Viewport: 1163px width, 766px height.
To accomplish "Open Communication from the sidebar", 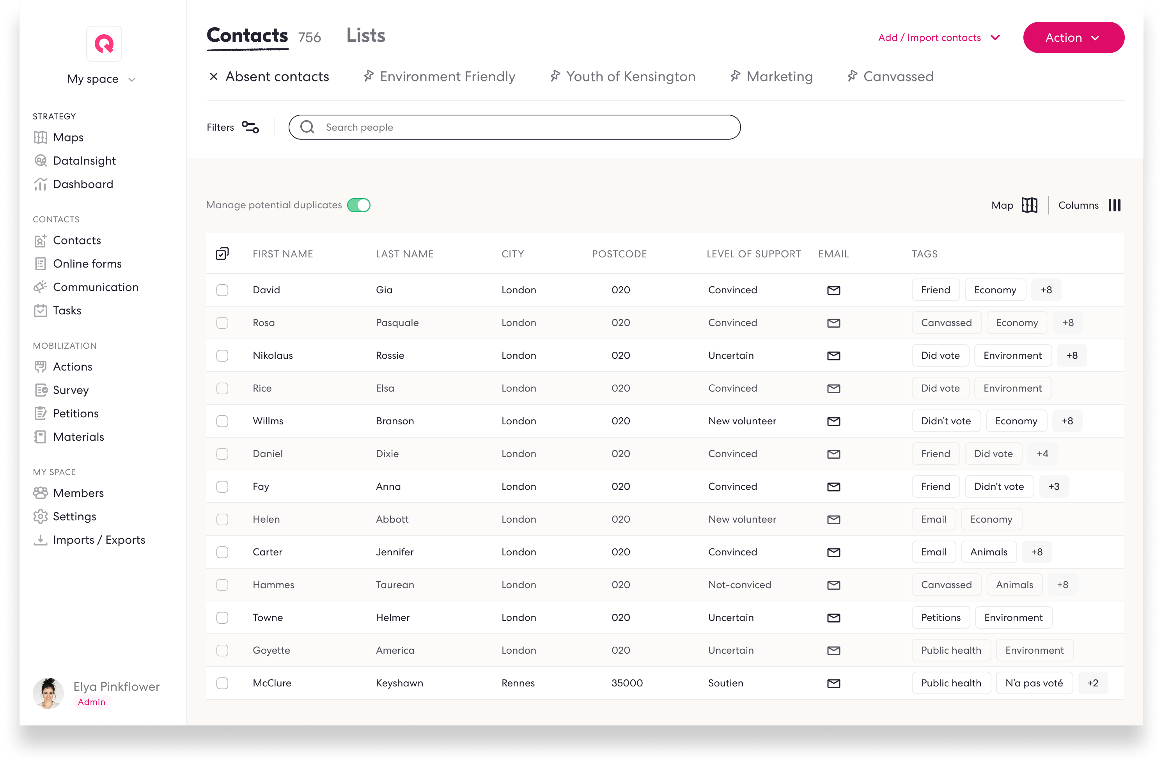I will click(x=96, y=287).
